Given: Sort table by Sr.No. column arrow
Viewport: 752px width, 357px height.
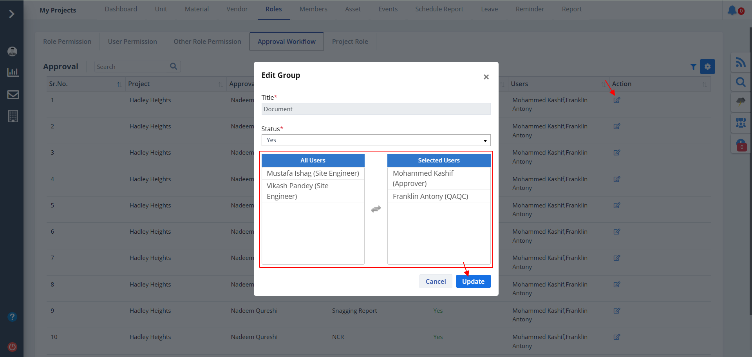Looking at the screenshot, I should point(119,85).
